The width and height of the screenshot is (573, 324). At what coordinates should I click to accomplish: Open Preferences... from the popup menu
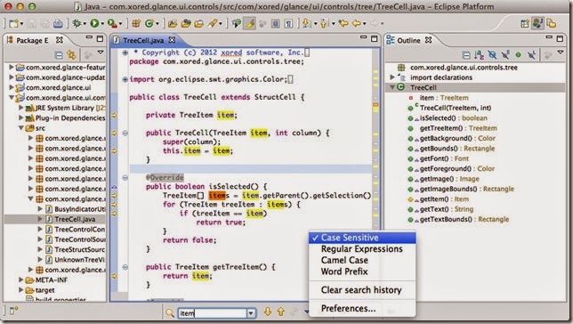coord(362,308)
